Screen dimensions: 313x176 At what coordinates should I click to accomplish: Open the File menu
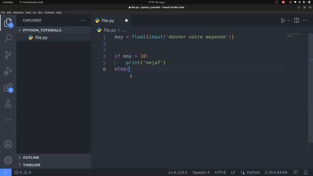[3, 12]
